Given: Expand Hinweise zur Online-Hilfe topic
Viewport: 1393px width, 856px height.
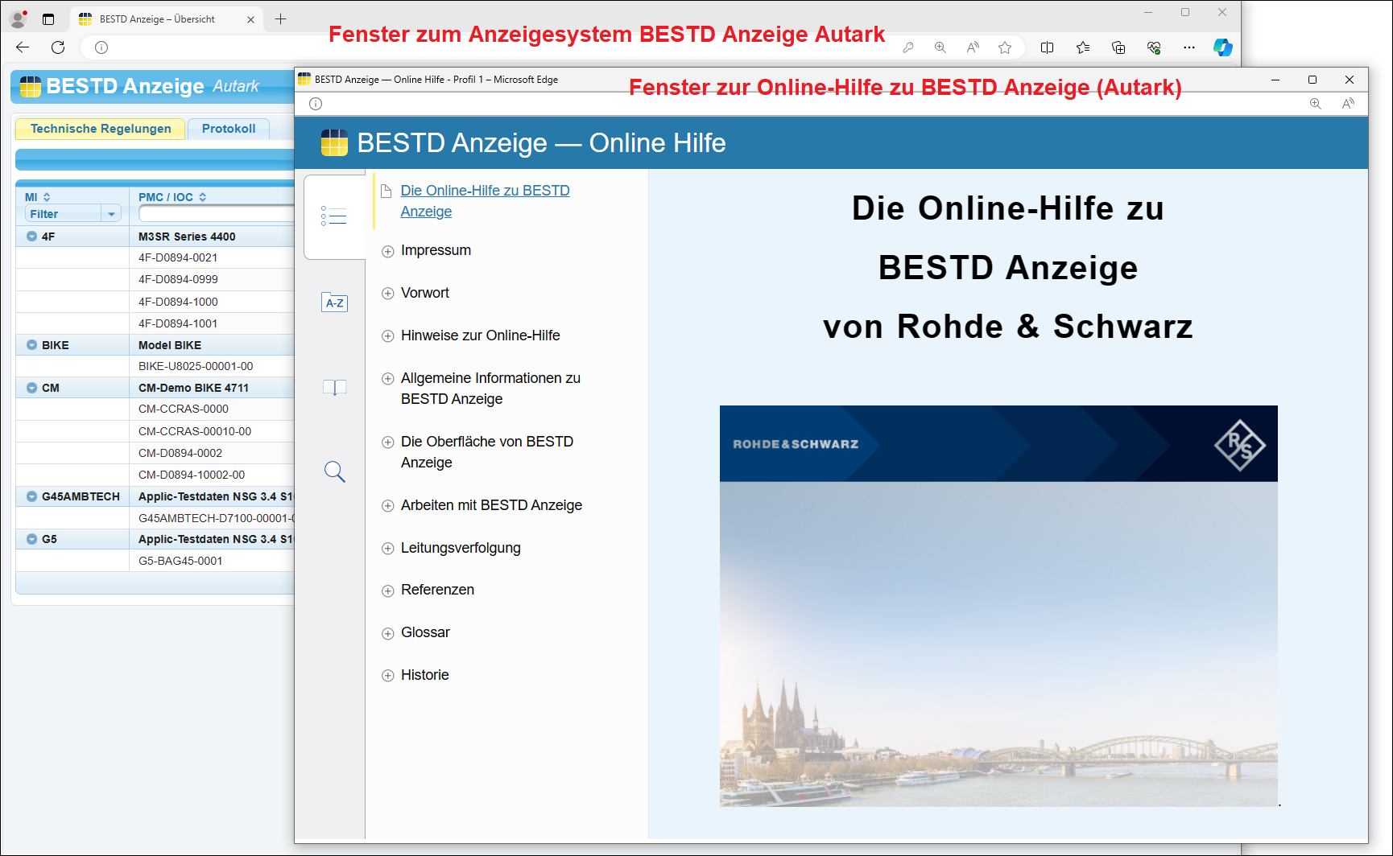Looking at the screenshot, I should pos(387,336).
